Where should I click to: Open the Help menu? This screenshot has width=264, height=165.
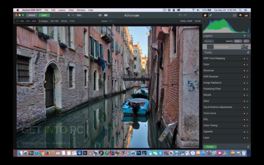click(x=91, y=10)
